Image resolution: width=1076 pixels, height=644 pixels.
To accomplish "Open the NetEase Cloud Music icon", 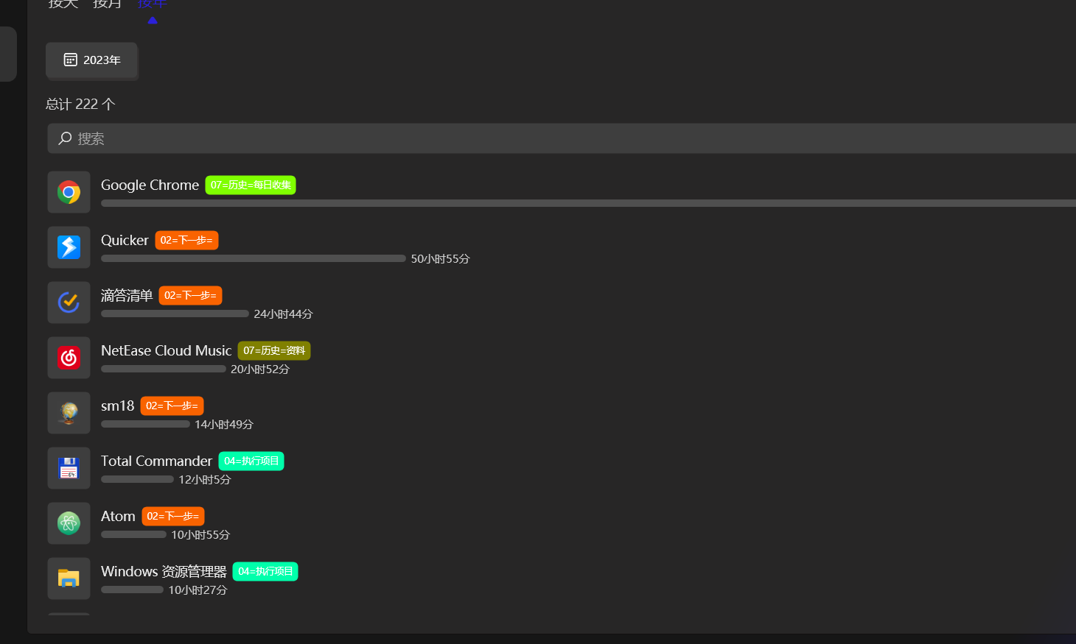I will [x=69, y=358].
